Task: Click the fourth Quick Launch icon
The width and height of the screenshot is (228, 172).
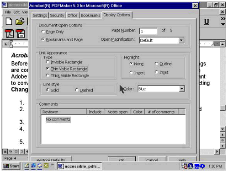Action: point(46,166)
